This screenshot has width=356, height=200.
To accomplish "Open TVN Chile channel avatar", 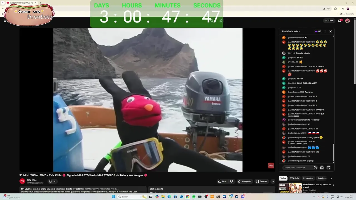I will (22, 181).
